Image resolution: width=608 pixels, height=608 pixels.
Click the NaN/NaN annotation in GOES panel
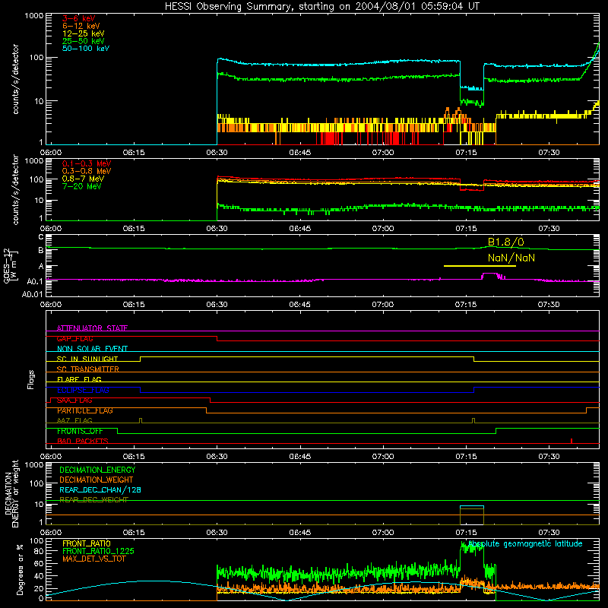coord(511,258)
